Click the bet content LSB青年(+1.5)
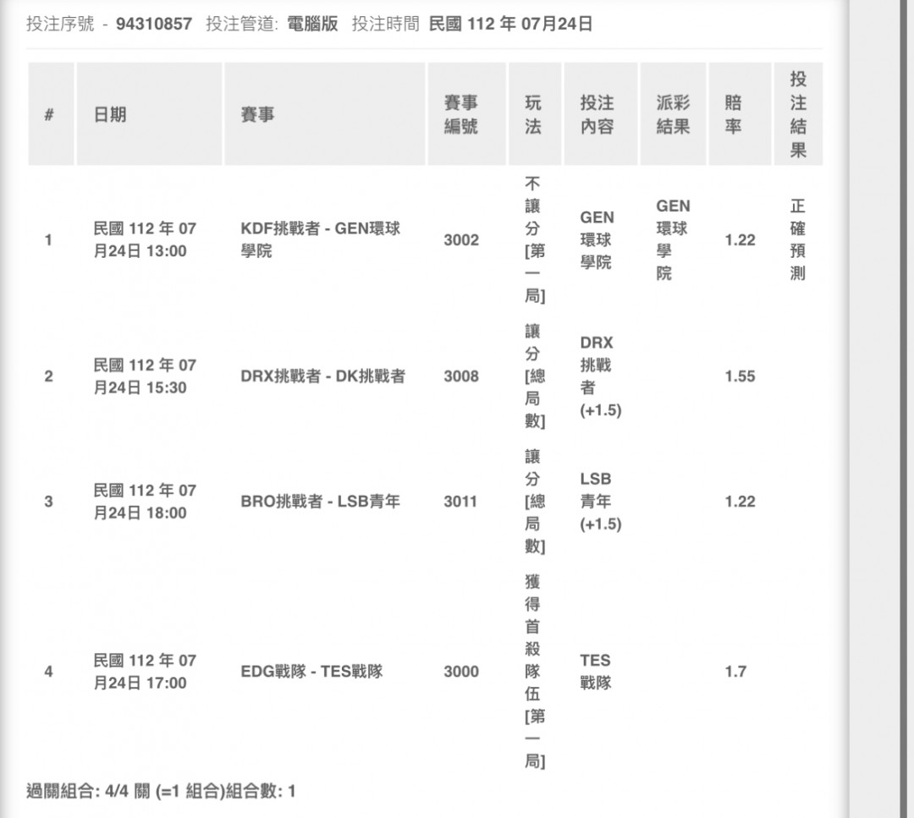Screen dimensions: 914x818 (600, 502)
